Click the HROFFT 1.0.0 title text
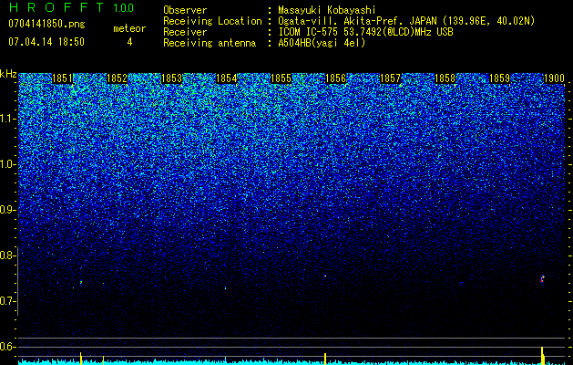573x365 pixels. click(x=72, y=7)
